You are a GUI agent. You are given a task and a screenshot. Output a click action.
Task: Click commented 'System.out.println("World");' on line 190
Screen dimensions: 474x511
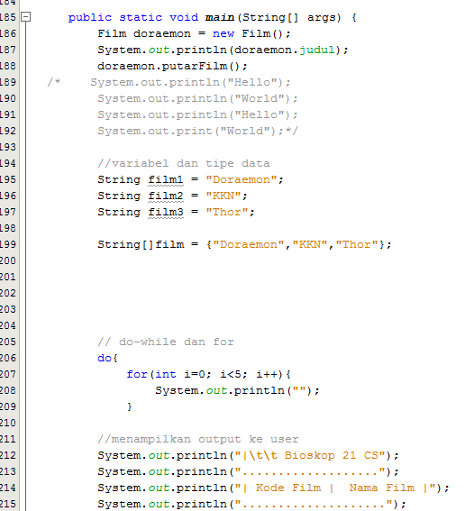(x=197, y=98)
